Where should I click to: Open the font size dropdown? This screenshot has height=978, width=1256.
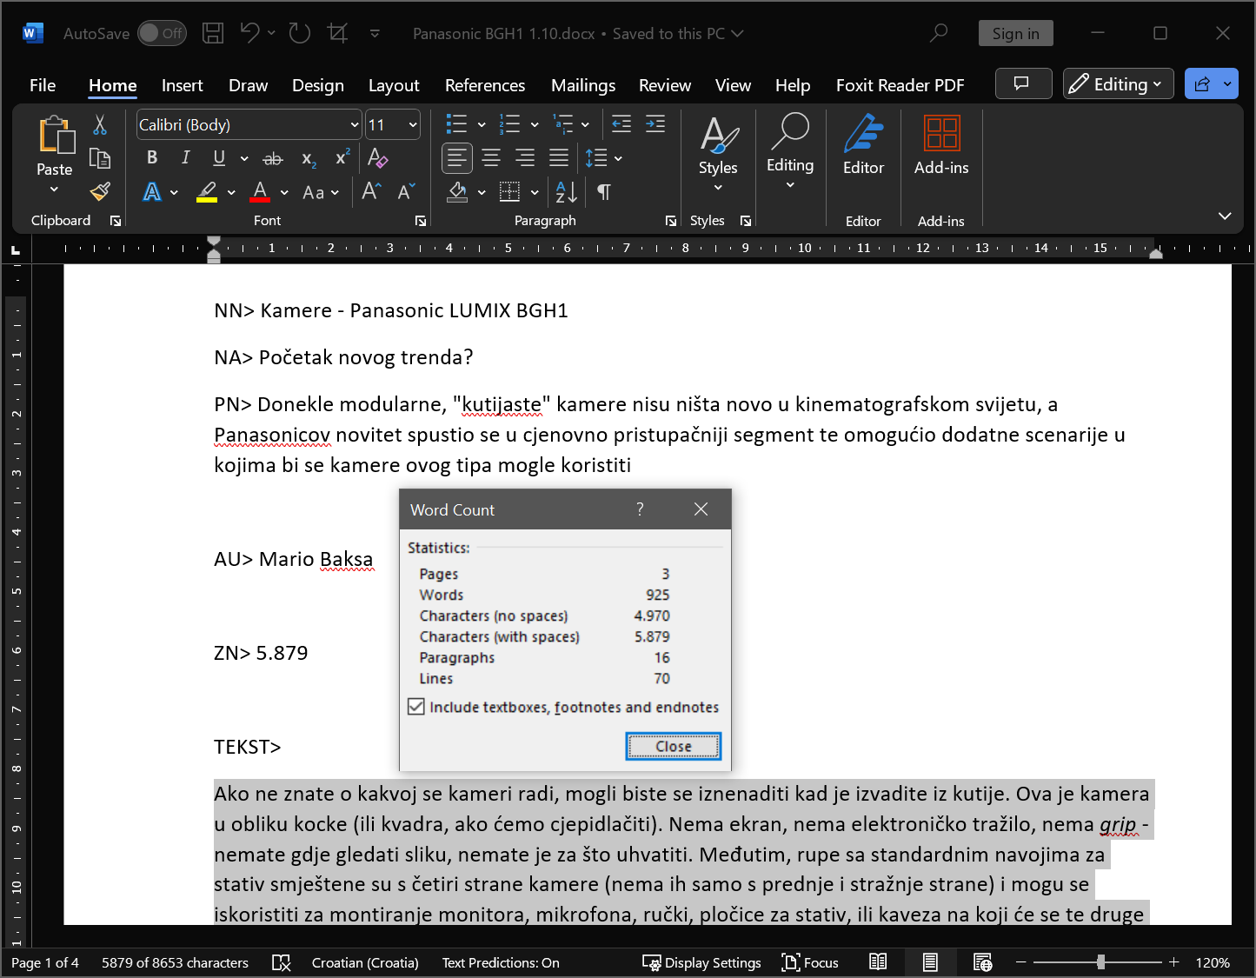pos(413,124)
